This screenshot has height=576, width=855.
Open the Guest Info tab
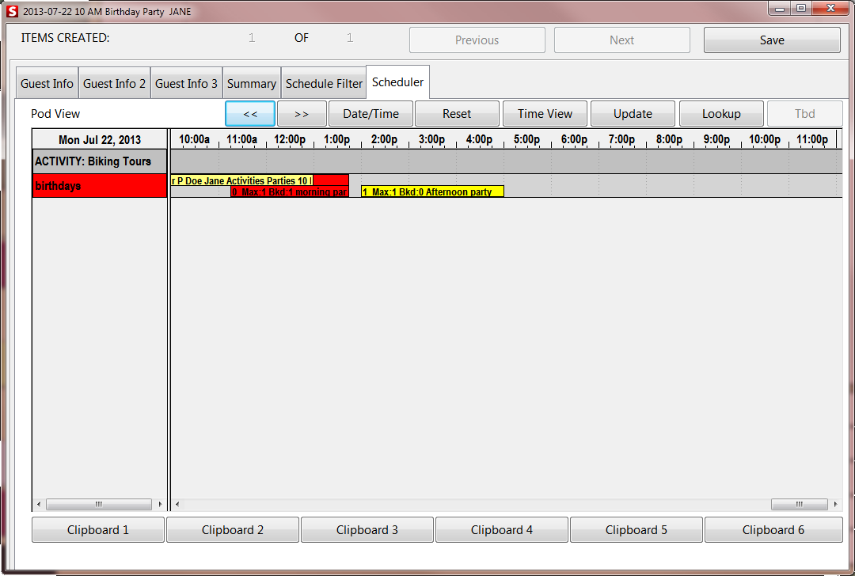(47, 83)
